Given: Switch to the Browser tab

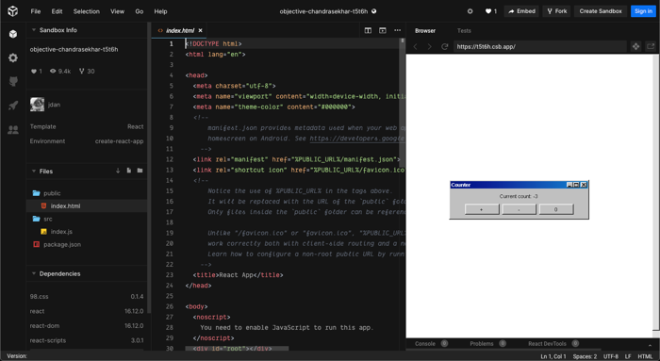Looking at the screenshot, I should (425, 31).
